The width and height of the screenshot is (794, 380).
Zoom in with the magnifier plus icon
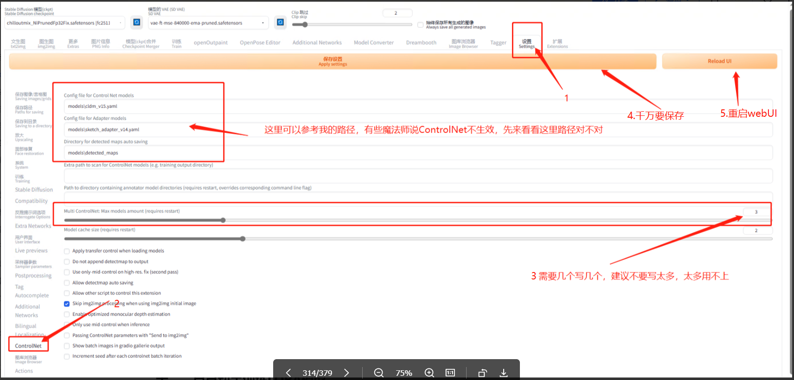pyautogui.click(x=429, y=373)
